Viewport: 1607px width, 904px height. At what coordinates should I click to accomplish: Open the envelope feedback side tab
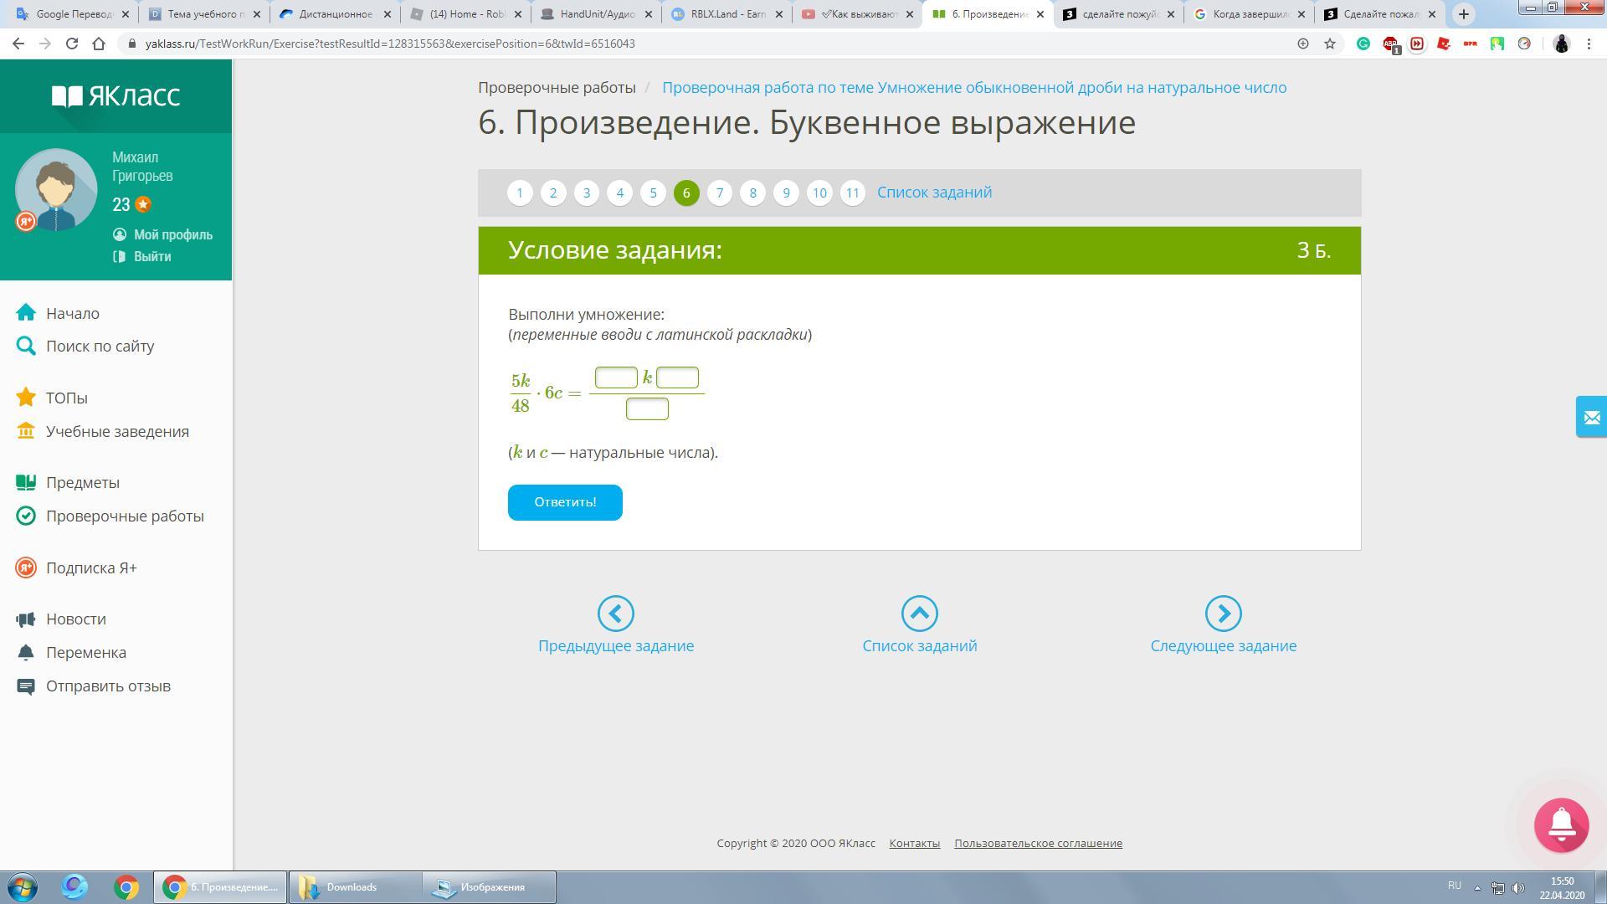coord(1591,417)
